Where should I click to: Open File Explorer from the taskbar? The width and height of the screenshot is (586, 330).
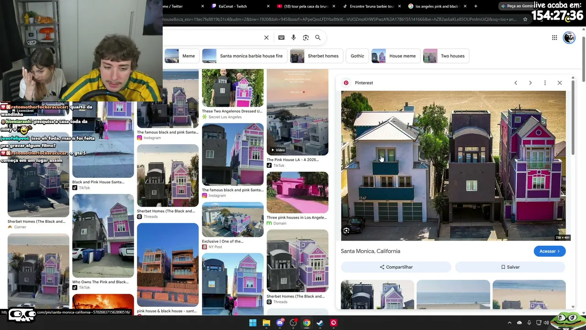point(266,323)
